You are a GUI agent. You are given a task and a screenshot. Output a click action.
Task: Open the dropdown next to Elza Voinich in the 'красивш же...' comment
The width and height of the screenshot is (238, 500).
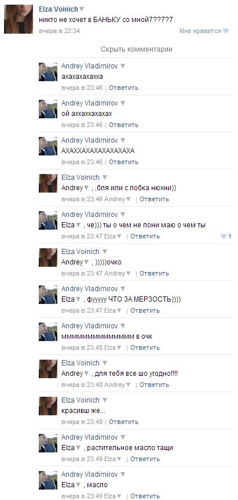[x=105, y=400]
